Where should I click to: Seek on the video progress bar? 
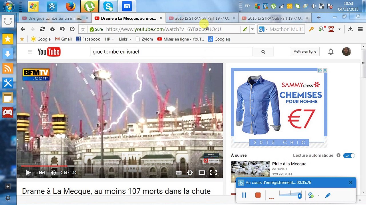tap(120, 166)
